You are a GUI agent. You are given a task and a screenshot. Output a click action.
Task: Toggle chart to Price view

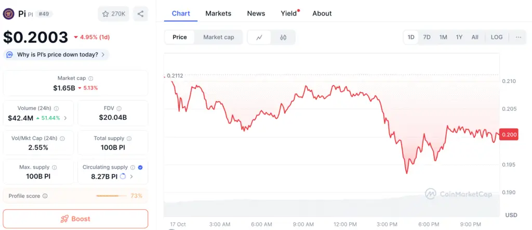(180, 37)
